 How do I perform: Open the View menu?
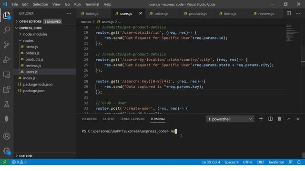[x=56, y=4]
